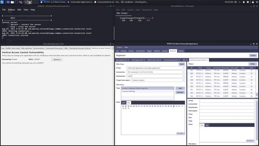Switch to hint.txt Mousepad taskbar entry

point(107,2)
